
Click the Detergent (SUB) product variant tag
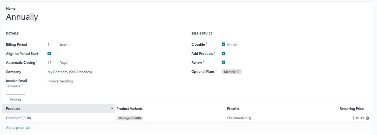tap(130, 118)
